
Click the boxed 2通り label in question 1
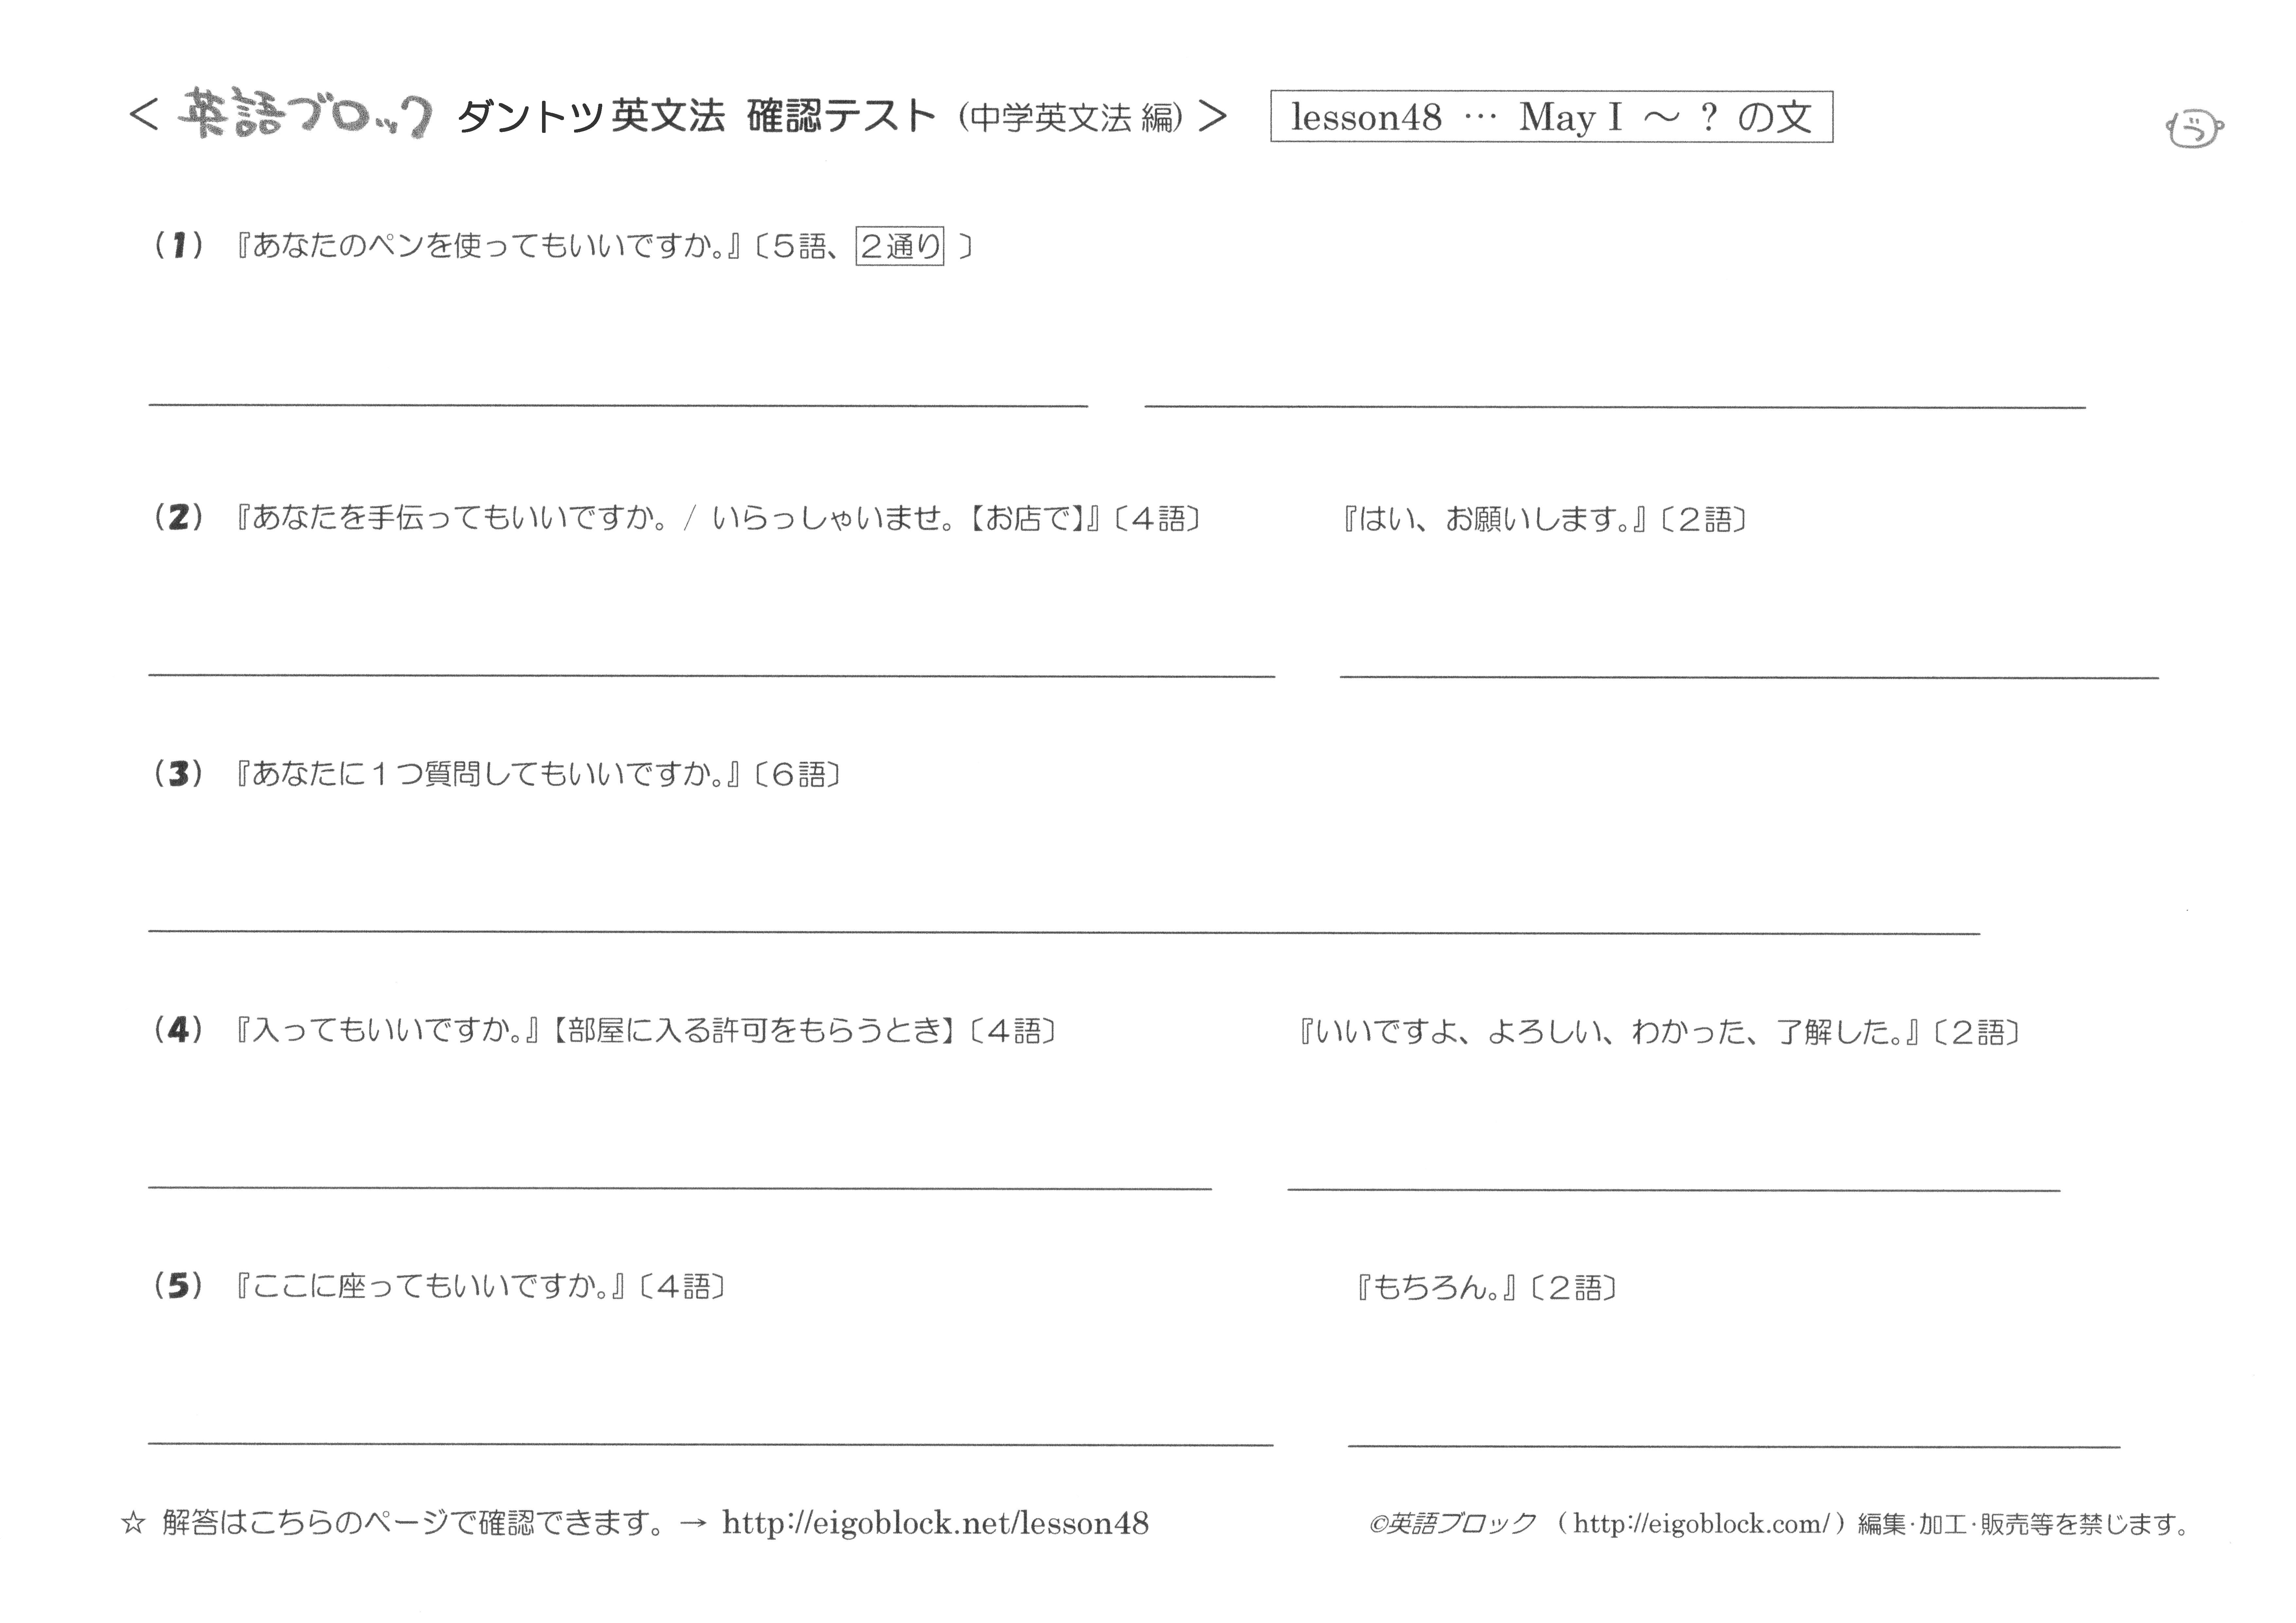click(900, 246)
